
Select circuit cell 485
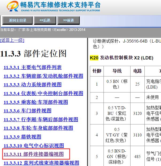tap(137, 156)
